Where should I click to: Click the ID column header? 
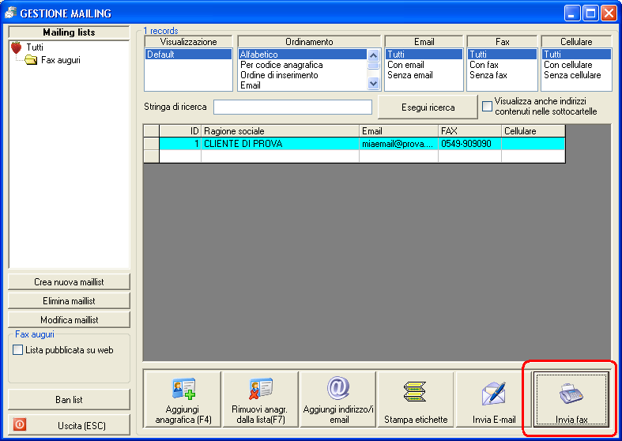(x=180, y=131)
